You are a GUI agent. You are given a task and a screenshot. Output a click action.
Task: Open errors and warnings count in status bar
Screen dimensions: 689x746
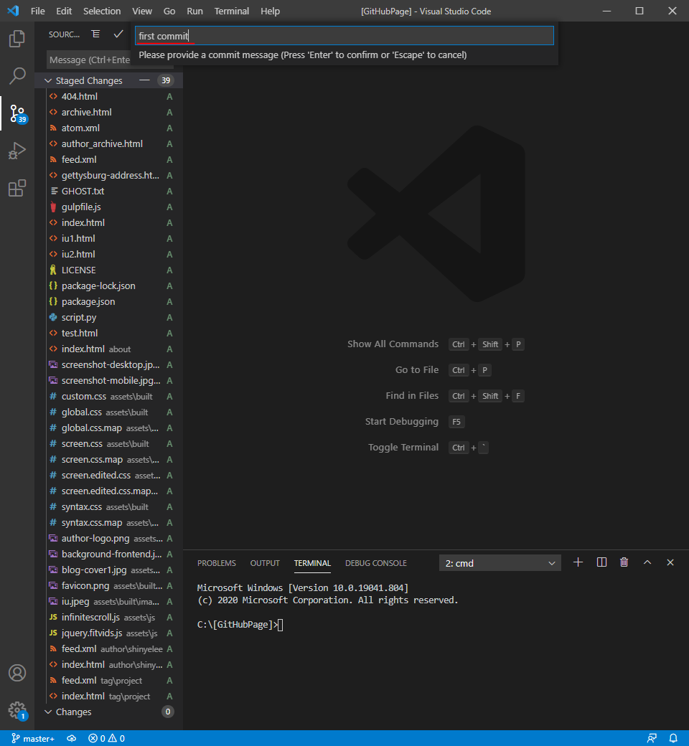tap(107, 738)
